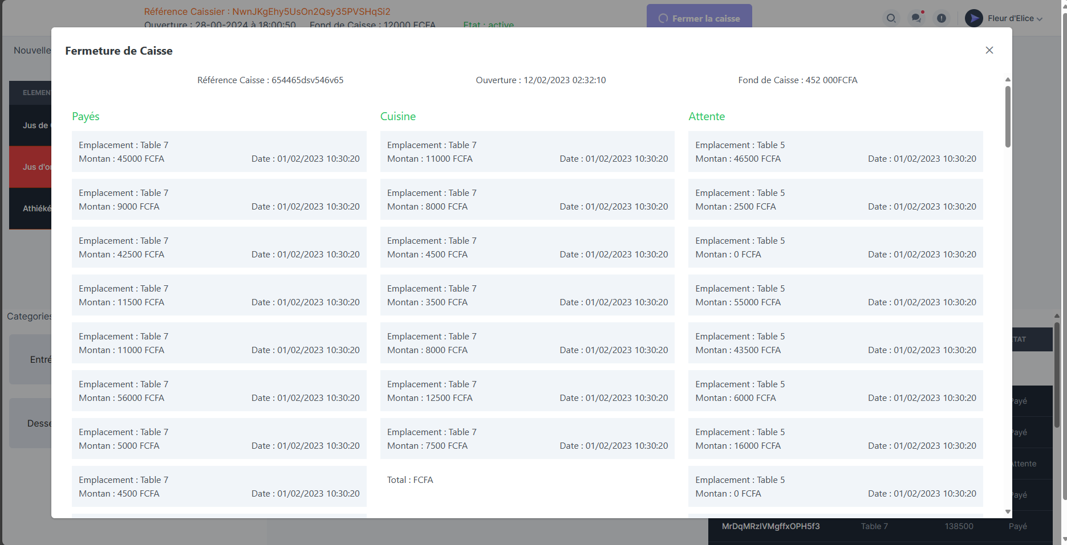Select the Payés entry with Montan 45000 FCFA
The width and height of the screenshot is (1067, 545).
point(219,151)
